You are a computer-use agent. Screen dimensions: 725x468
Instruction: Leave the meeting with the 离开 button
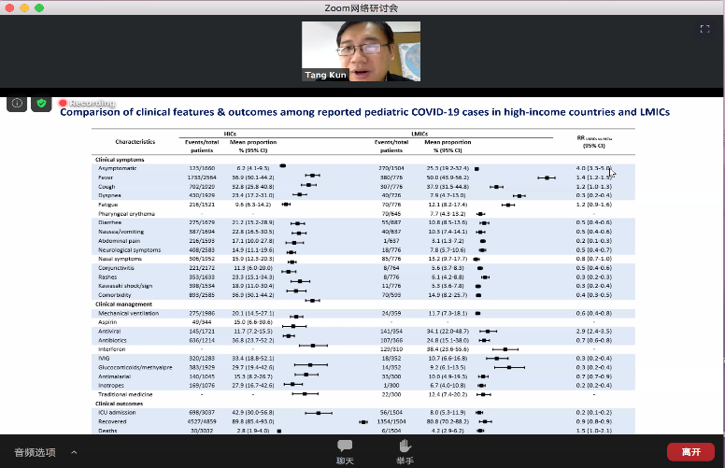click(690, 452)
